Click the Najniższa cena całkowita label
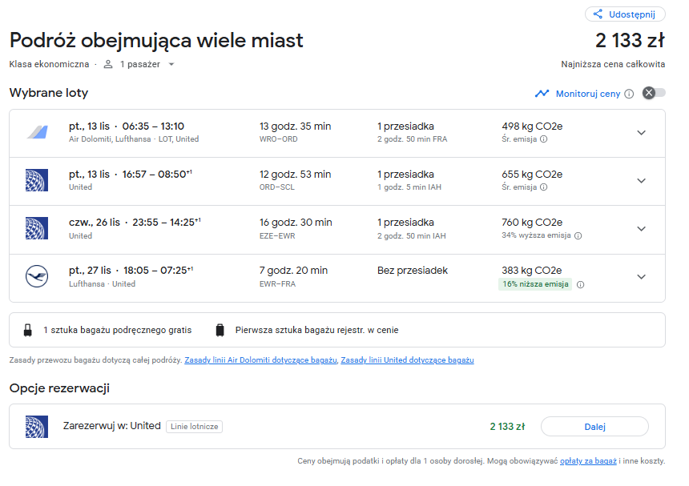Viewport: 689px width, 486px height. (613, 64)
